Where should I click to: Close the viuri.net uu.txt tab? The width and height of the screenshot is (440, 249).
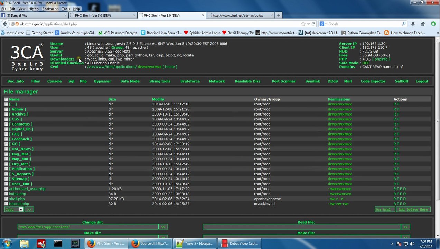[272, 15]
